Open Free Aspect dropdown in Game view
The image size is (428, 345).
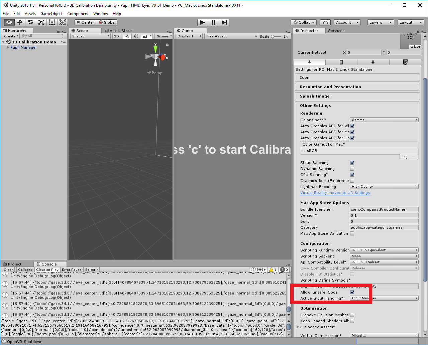pos(231,36)
